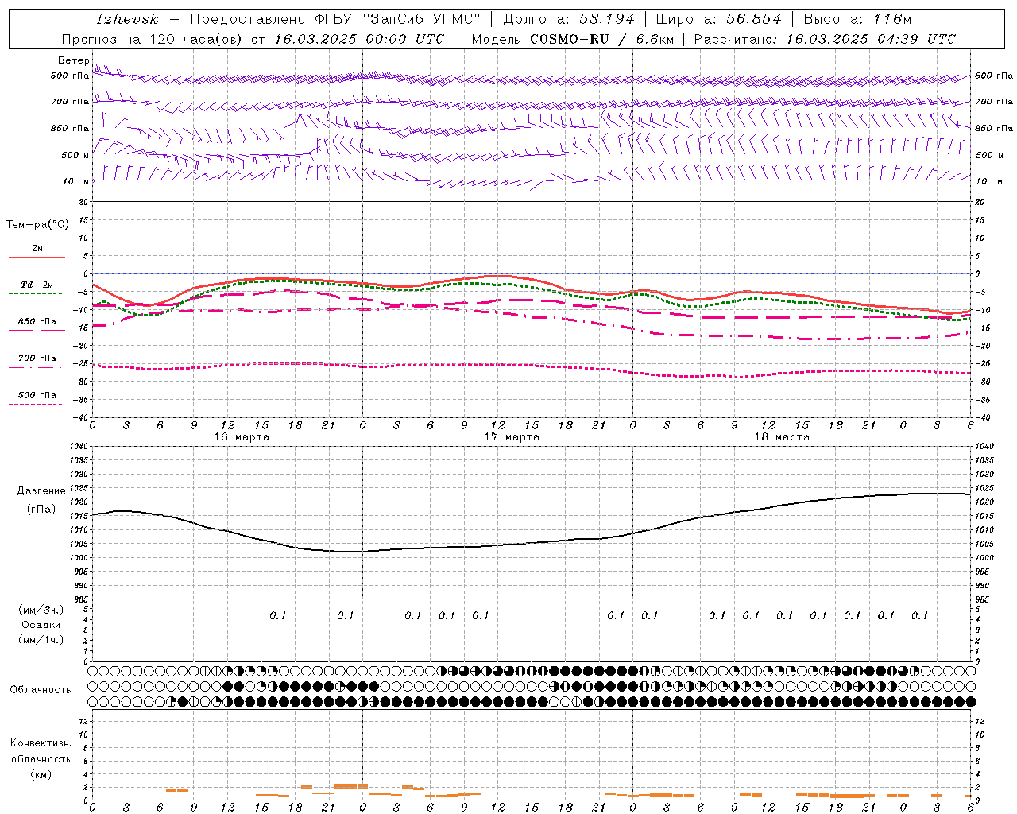Click the '17 марта' date label

click(x=512, y=437)
